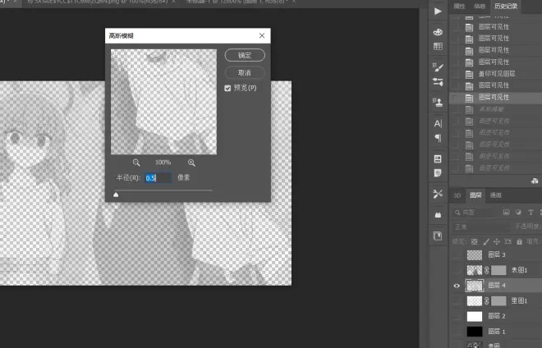Click the layer search magnifier icon
542x348 pixels.
coord(457,213)
